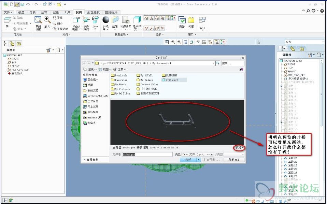Image resolution: width=327 pixels, height=204 pixels.
Task: Click the 搜索 search field in dialog
Action: pos(233,63)
